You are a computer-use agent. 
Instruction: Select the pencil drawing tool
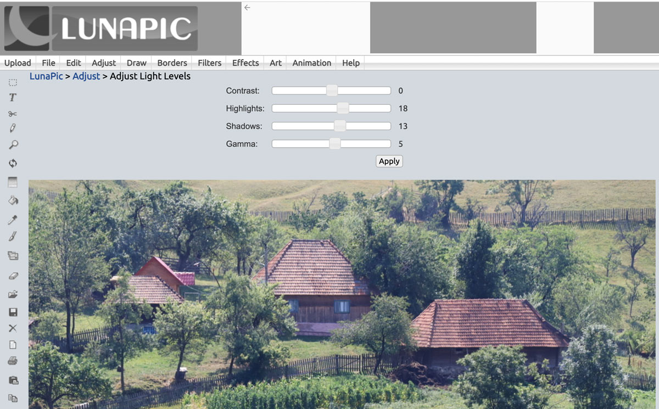click(13, 128)
